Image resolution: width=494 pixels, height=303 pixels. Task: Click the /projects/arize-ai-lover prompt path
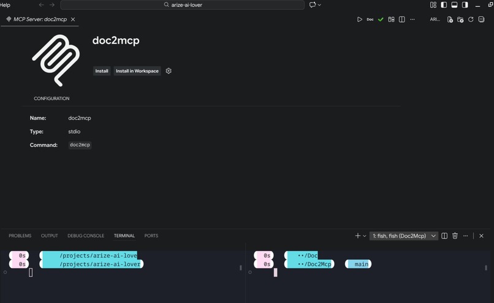100,264
